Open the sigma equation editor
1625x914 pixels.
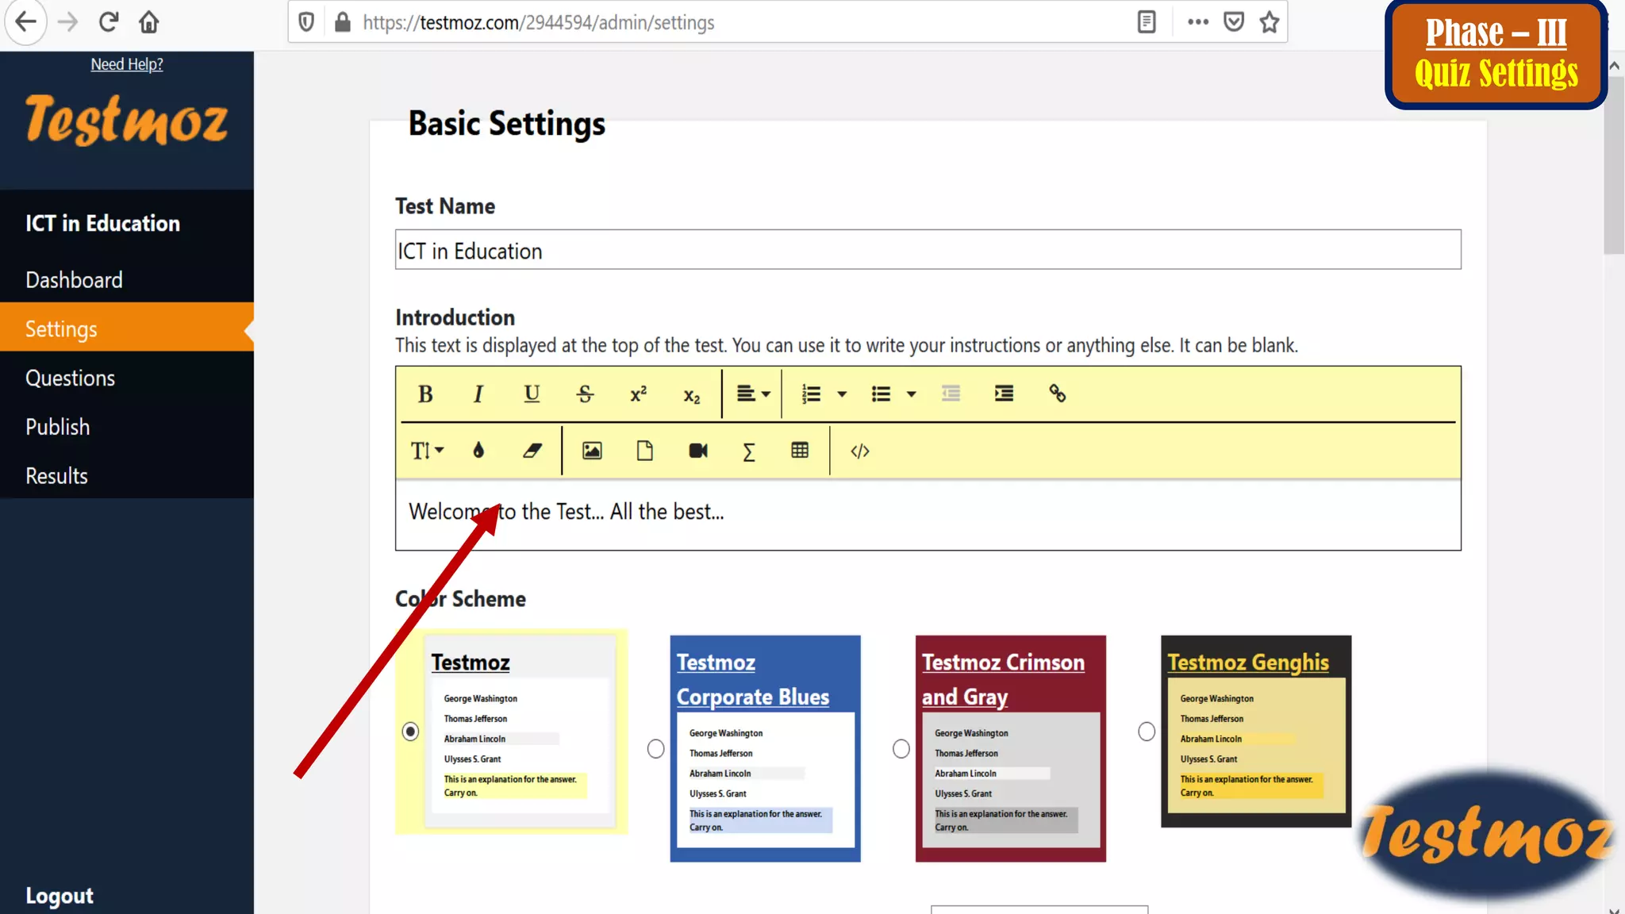click(x=748, y=451)
